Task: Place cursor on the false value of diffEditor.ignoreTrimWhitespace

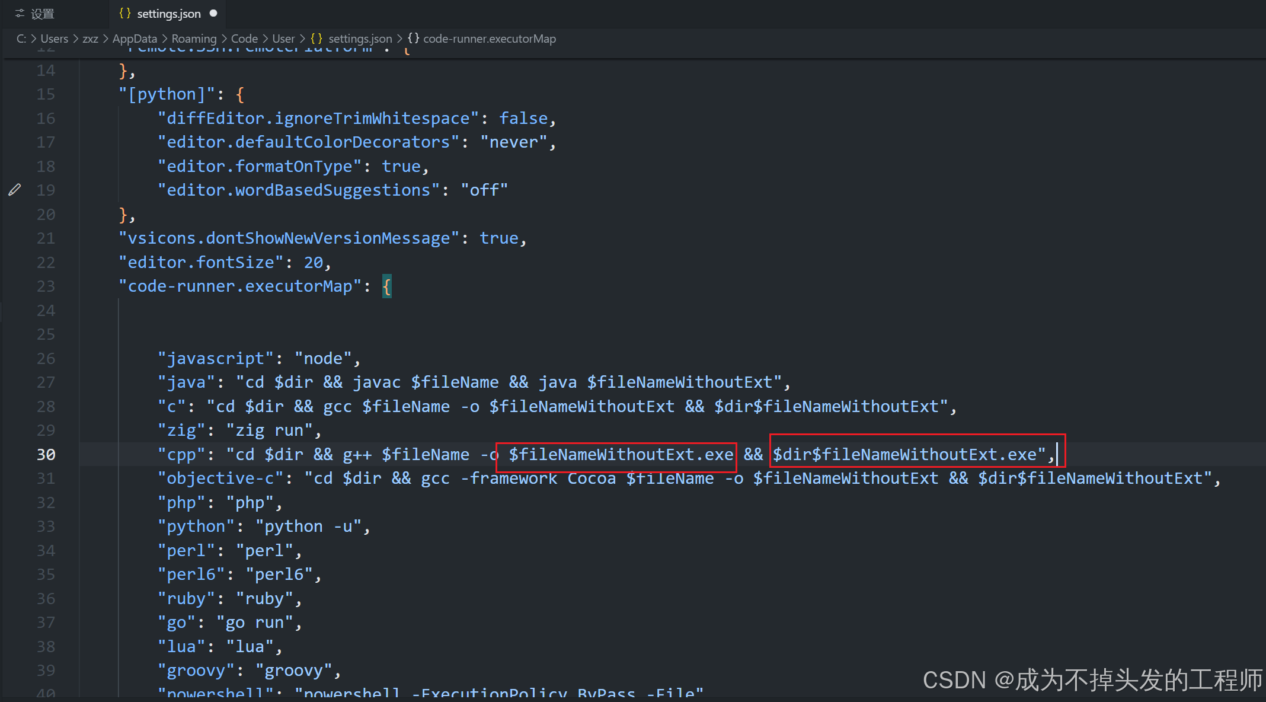Action: coord(523,118)
